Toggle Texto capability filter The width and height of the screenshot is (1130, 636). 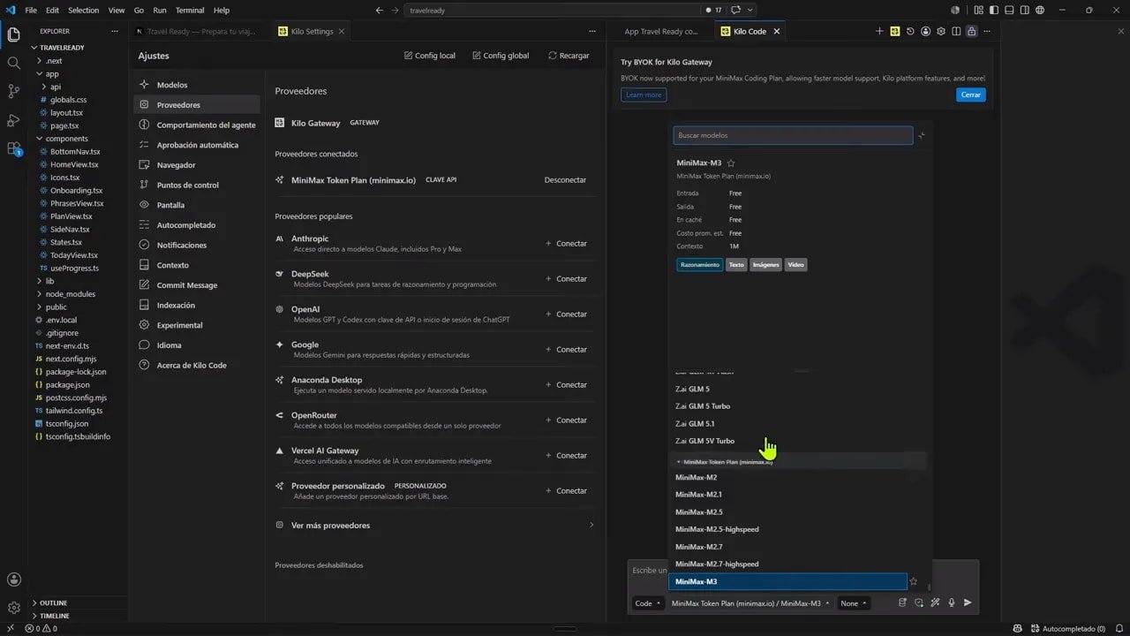[736, 265]
